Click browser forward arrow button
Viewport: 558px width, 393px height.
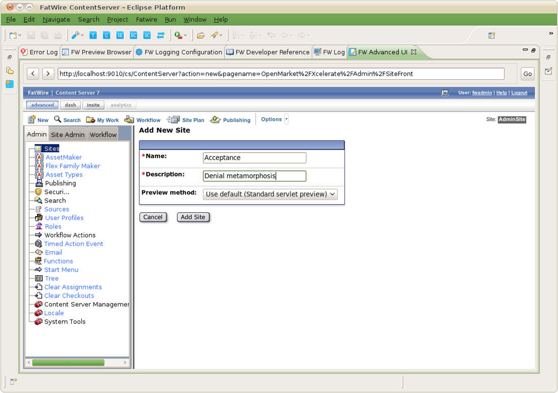tap(48, 74)
